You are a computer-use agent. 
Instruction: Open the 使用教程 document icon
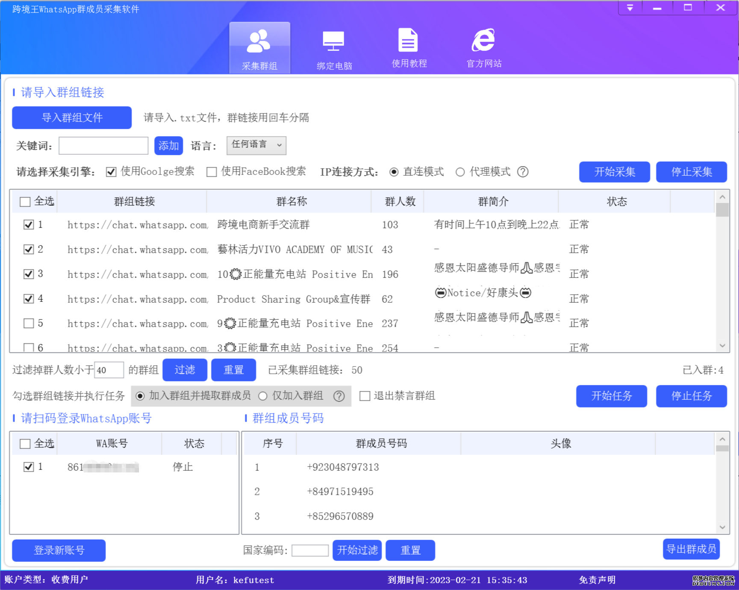(x=408, y=40)
